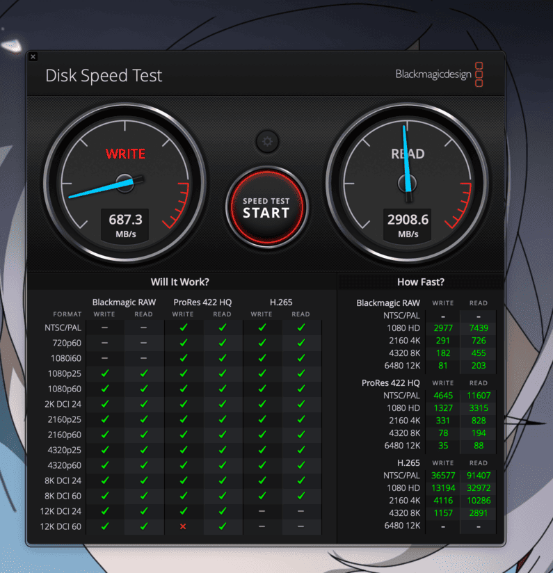Click H.265 write dash for 12K DCI 24
Image resolution: width=553 pixels, height=573 pixels.
262,511
